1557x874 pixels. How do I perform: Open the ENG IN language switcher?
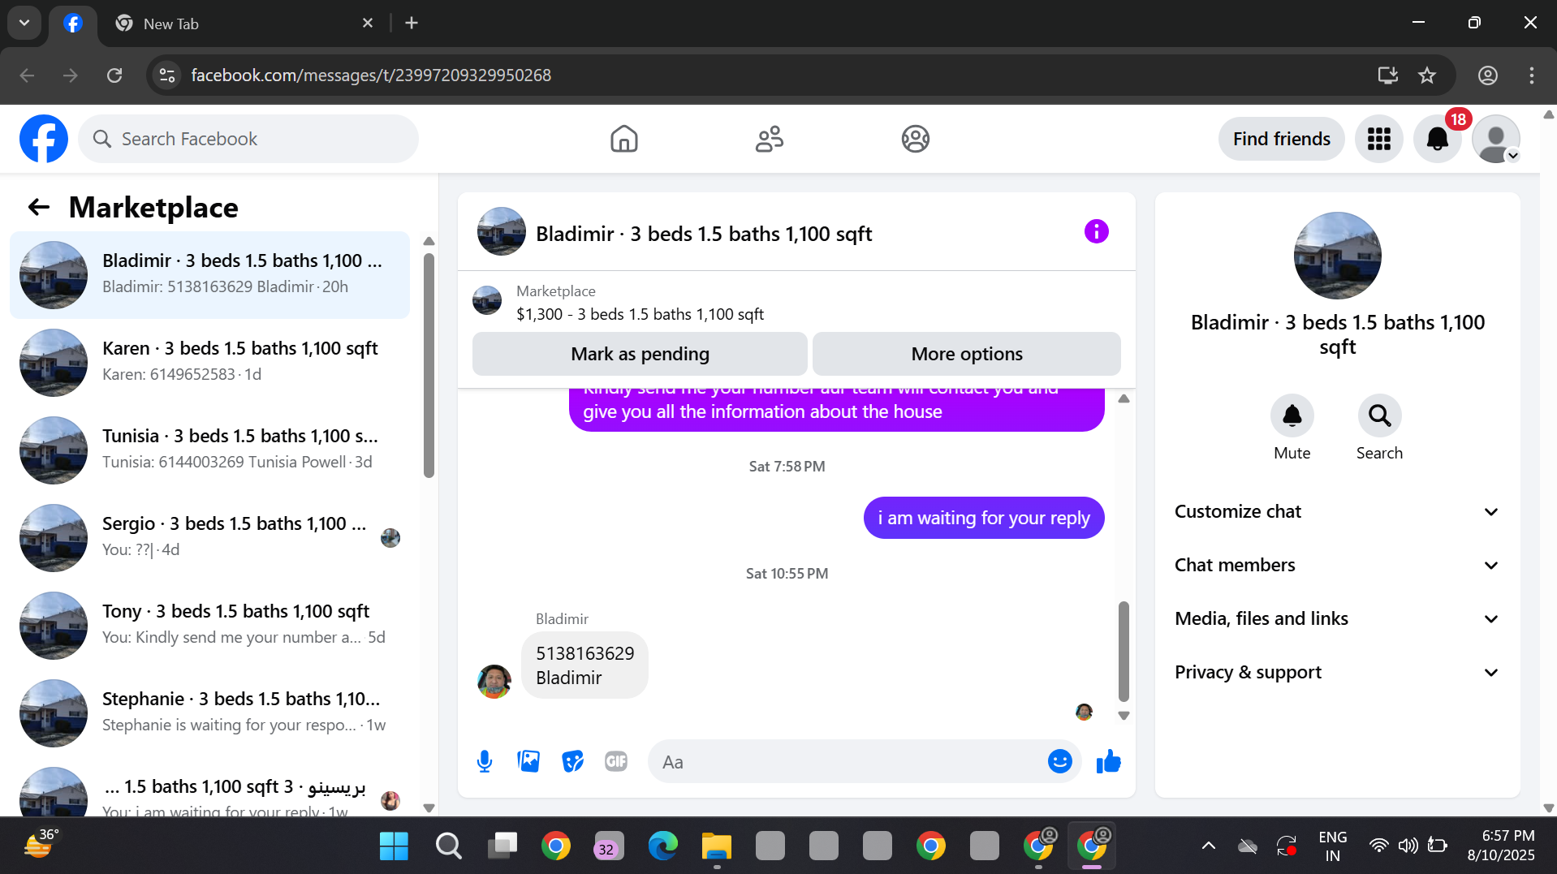1332,846
